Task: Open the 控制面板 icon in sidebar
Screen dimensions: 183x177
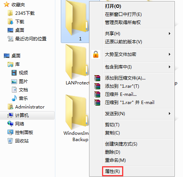Action: tap(10, 132)
